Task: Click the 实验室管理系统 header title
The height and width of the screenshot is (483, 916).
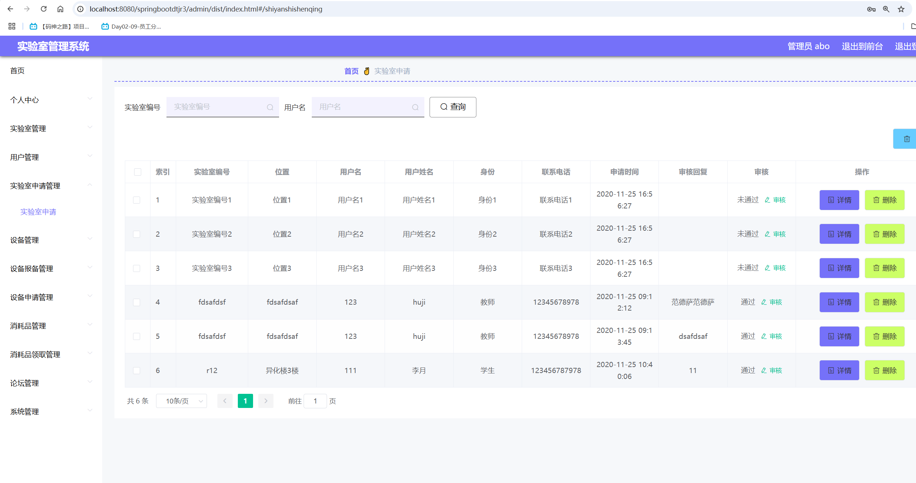Action: (53, 46)
